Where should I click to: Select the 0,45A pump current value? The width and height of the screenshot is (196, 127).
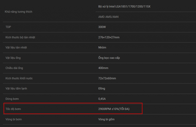tap(102, 99)
